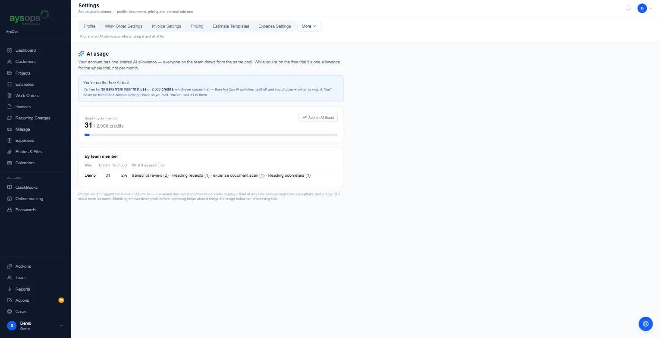Screen dimensions: 660x338
Task: Click the Demo team member name
Action: (90, 175)
